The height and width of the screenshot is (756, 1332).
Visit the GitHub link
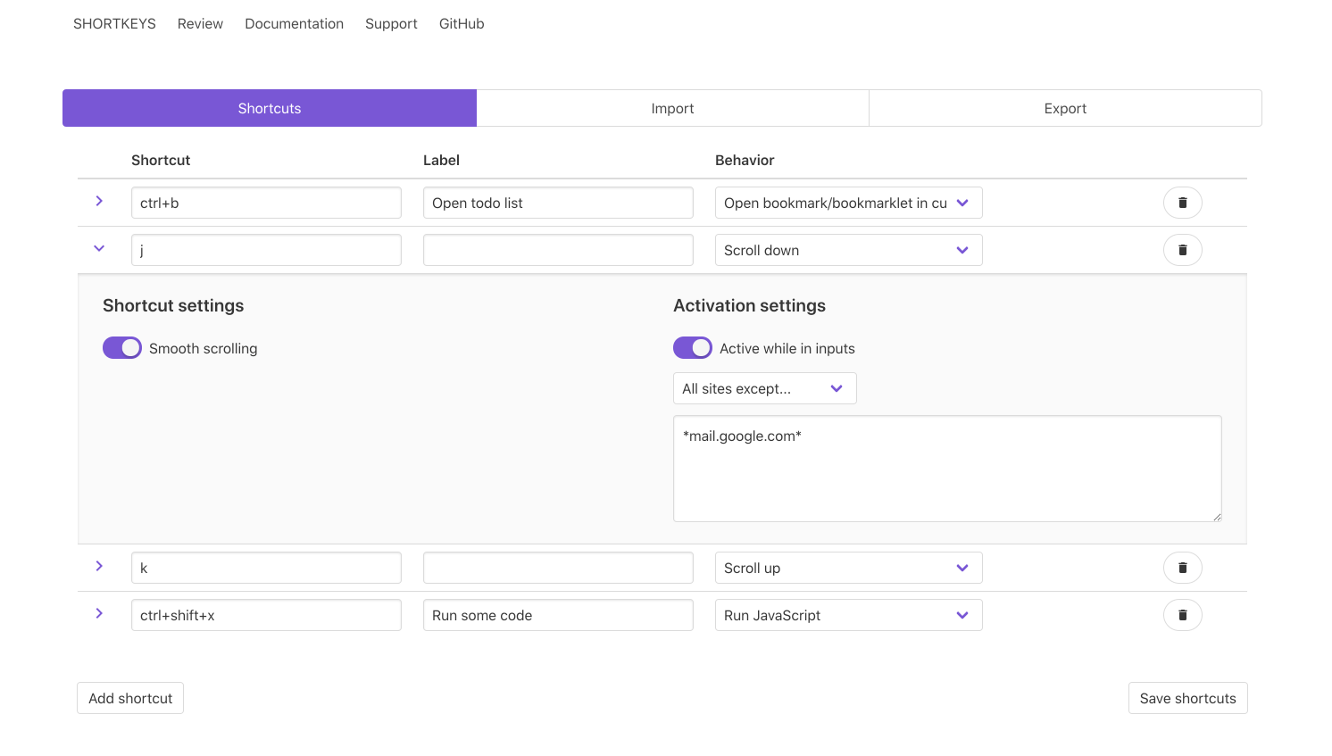461,23
